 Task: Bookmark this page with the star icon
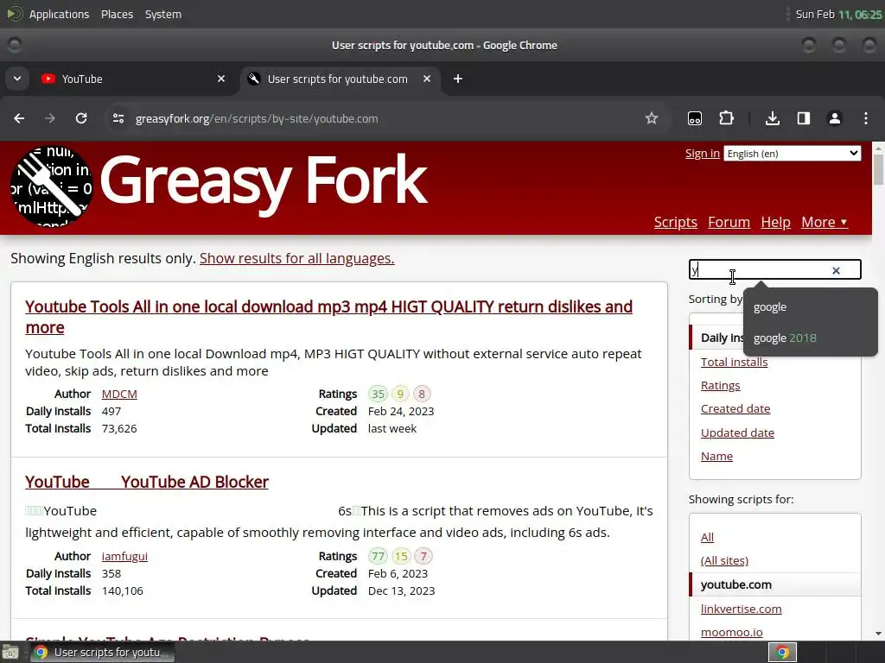point(652,118)
